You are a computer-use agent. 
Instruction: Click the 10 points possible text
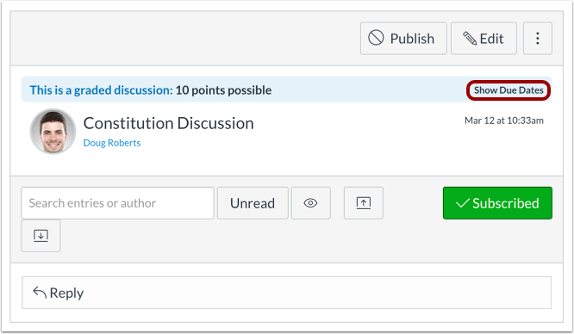(223, 90)
